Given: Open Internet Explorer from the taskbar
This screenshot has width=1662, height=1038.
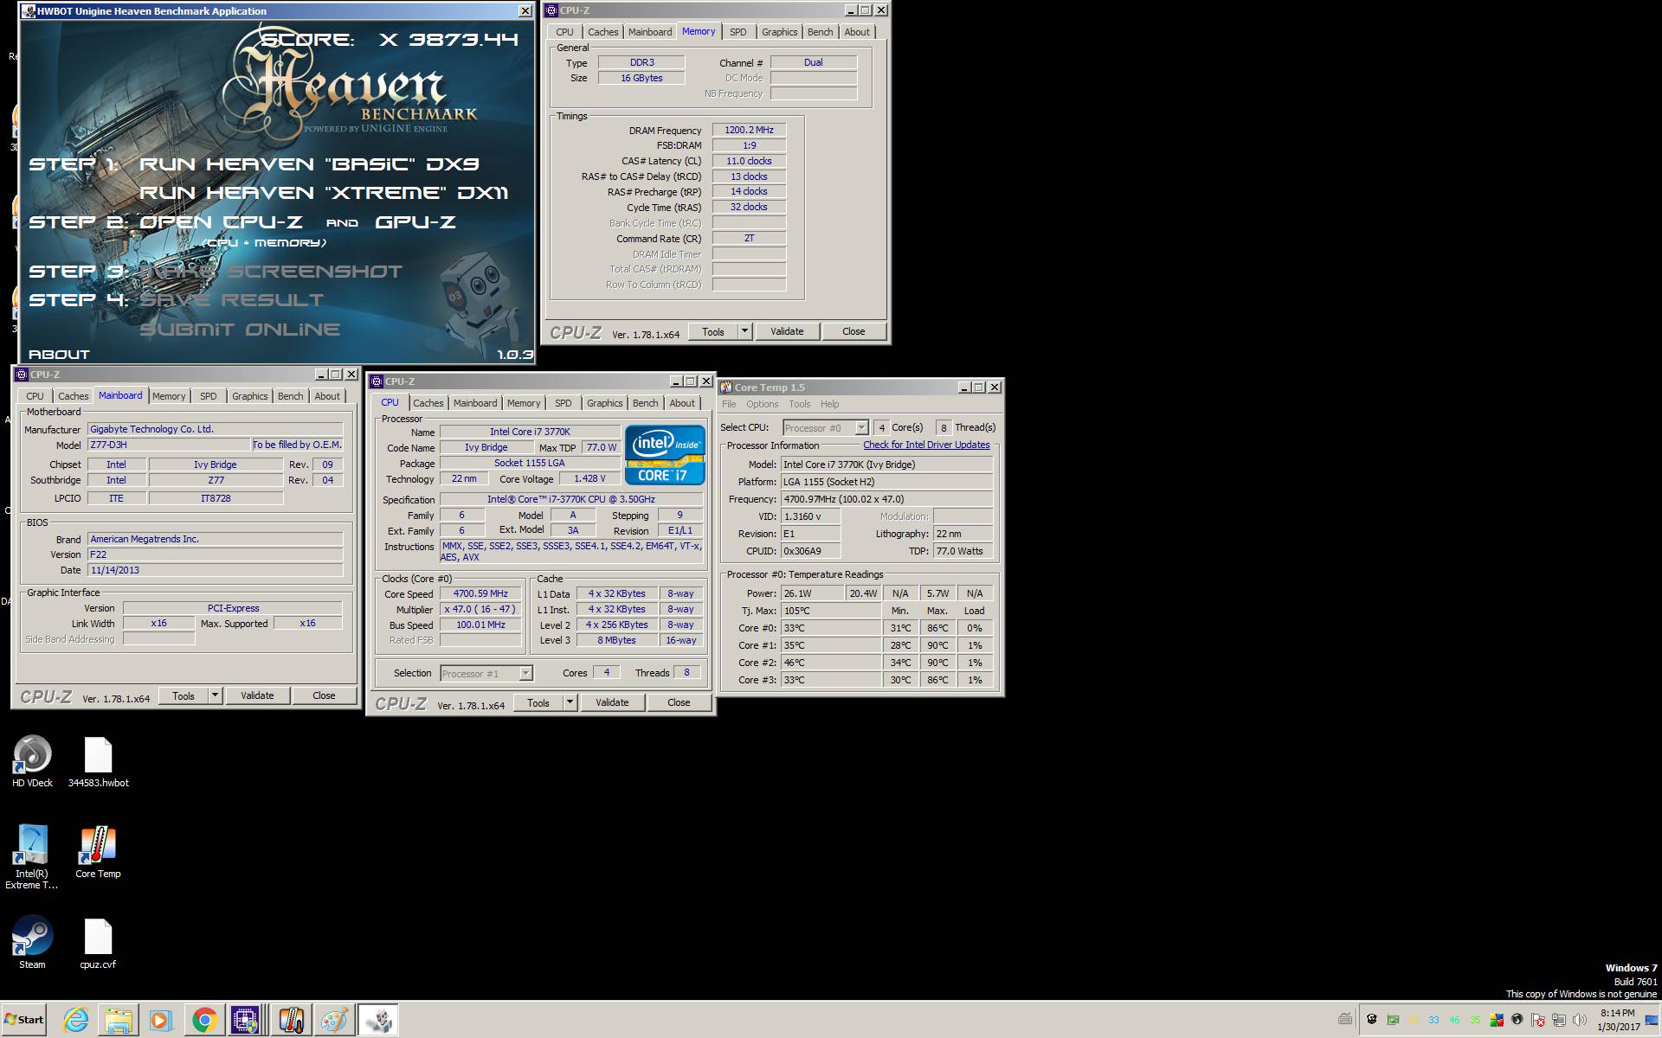Looking at the screenshot, I should click(x=76, y=1021).
